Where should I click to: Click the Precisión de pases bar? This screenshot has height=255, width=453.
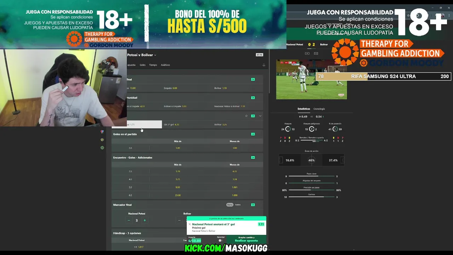tap(311, 190)
